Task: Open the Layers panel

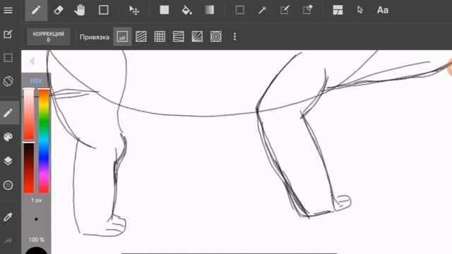Action: 8,161
